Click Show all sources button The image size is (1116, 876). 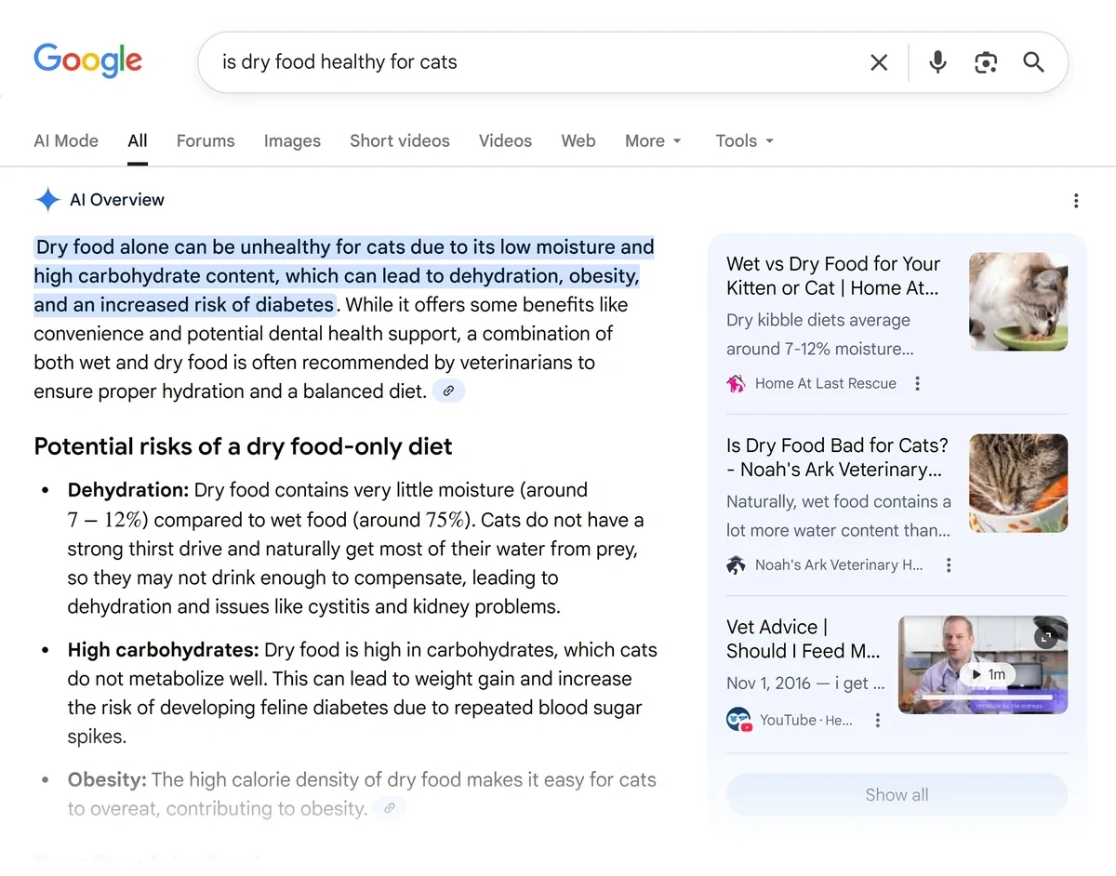(x=897, y=795)
